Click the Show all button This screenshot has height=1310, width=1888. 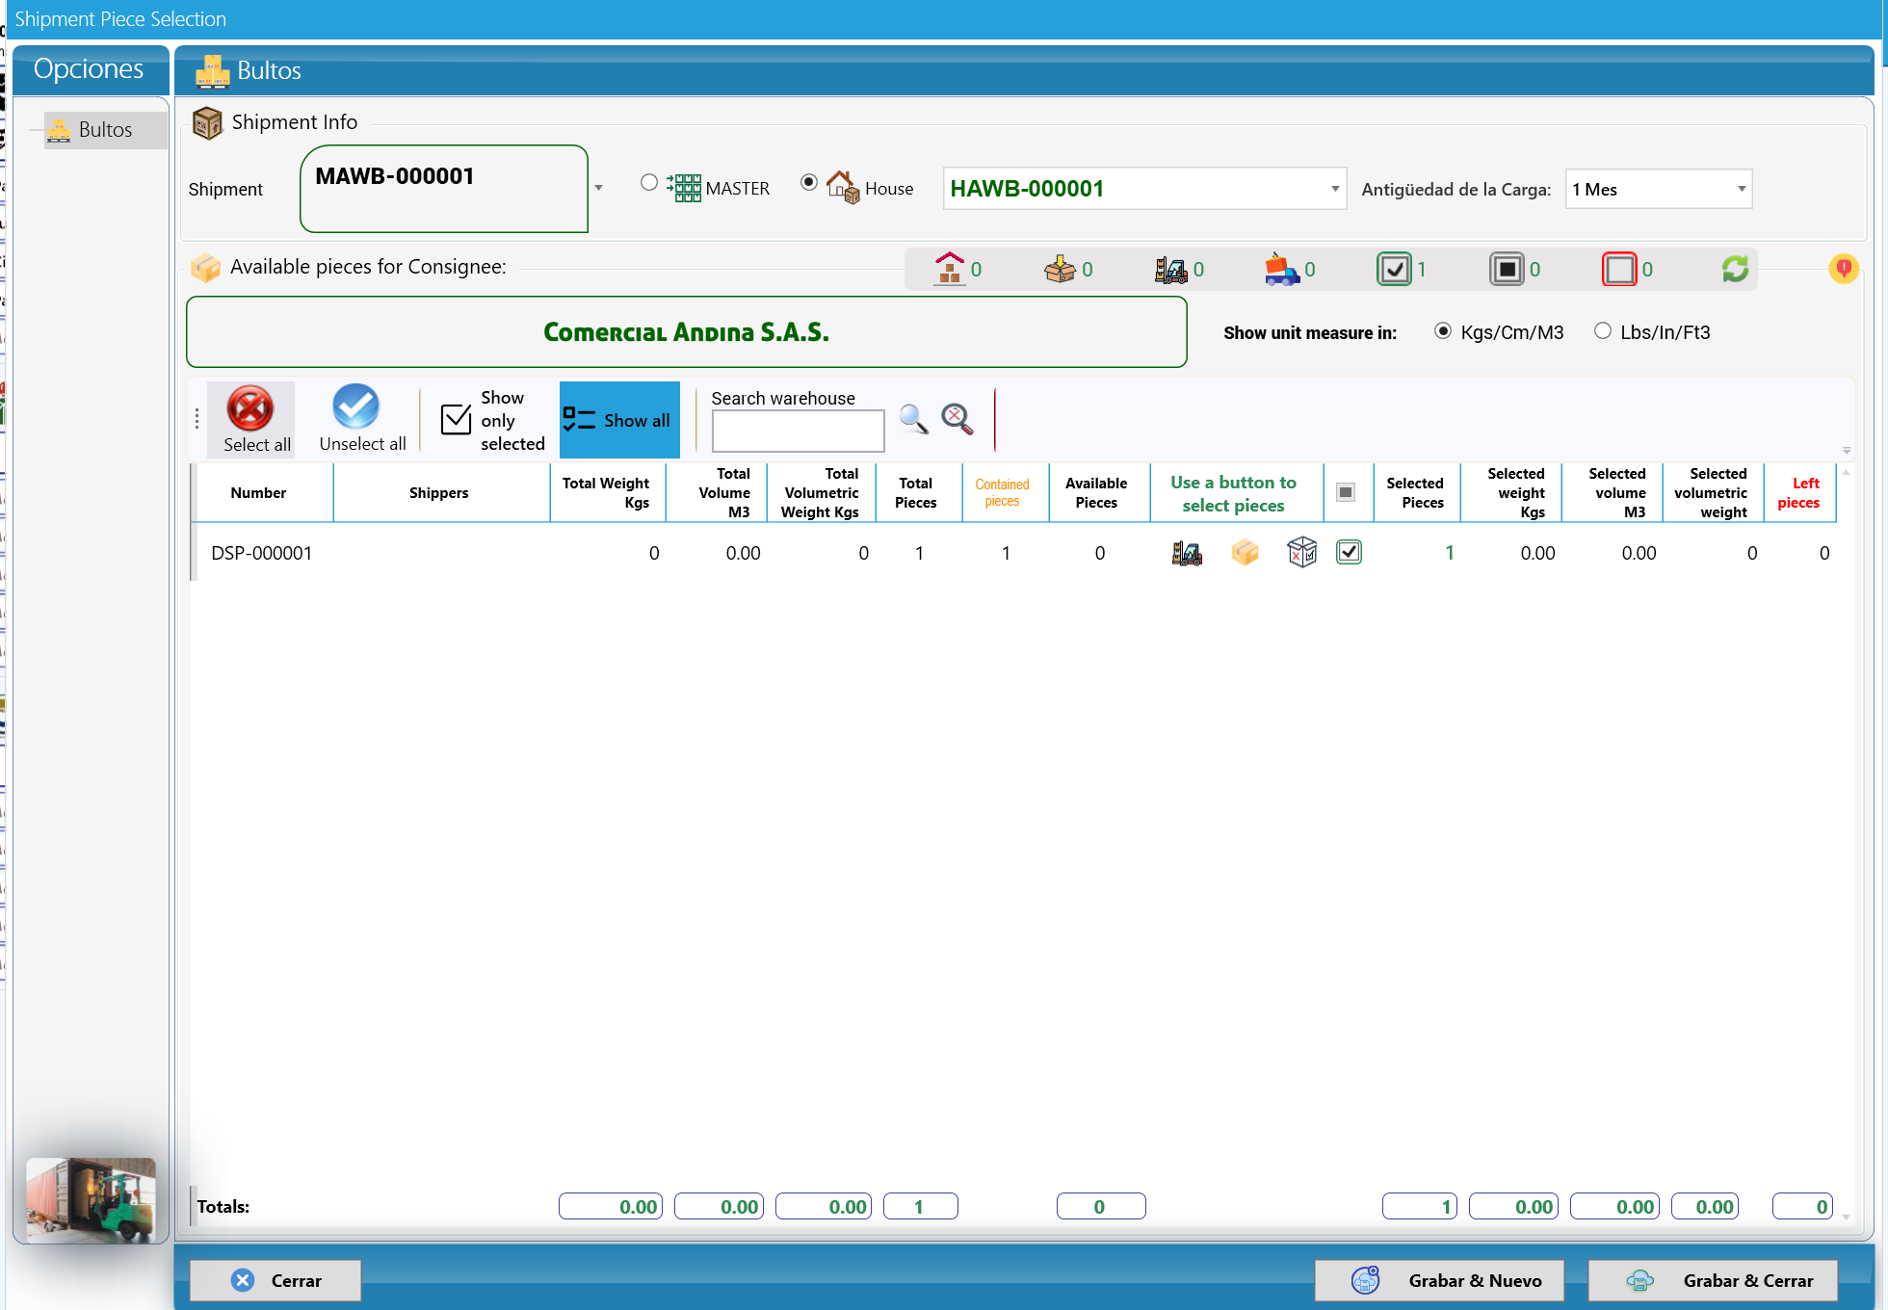click(x=619, y=420)
